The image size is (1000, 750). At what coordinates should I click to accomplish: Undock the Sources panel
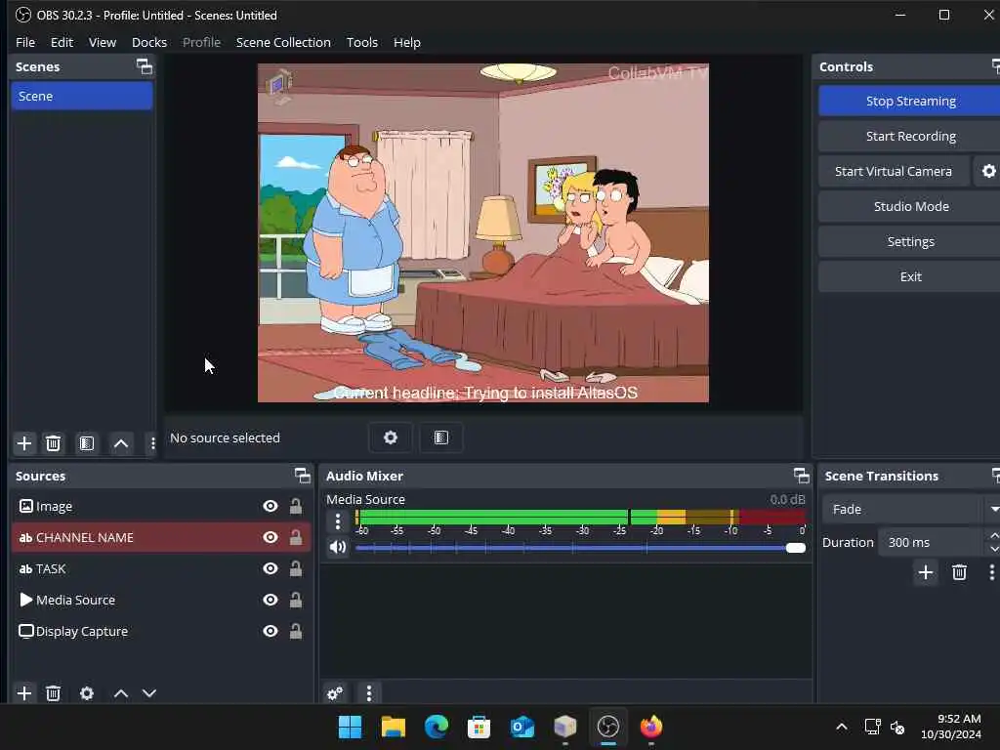coord(303,476)
